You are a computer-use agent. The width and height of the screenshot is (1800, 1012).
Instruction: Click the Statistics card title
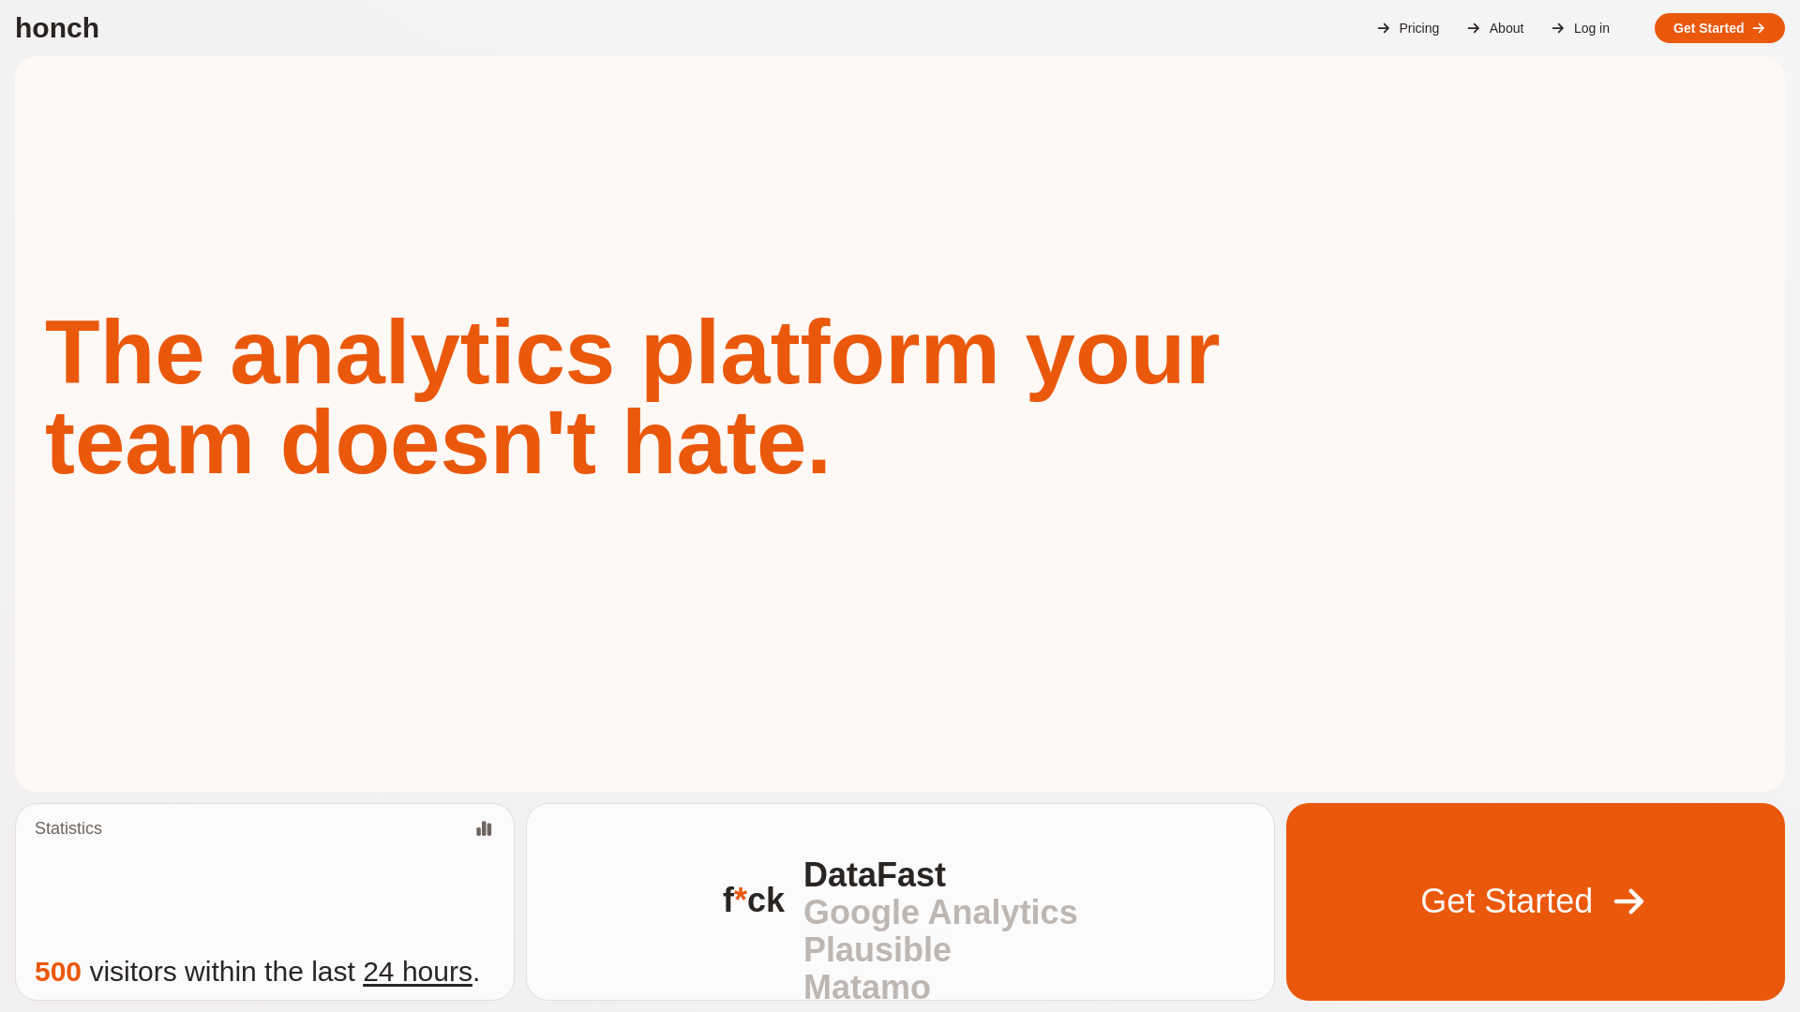[x=68, y=828]
